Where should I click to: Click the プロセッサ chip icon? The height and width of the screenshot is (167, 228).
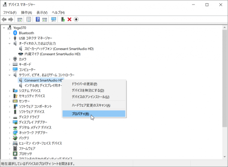pyautogui.click(x=15, y=154)
